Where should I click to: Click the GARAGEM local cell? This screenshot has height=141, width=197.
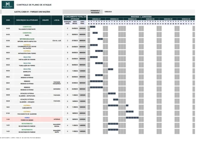pyautogui.click(x=57, y=89)
